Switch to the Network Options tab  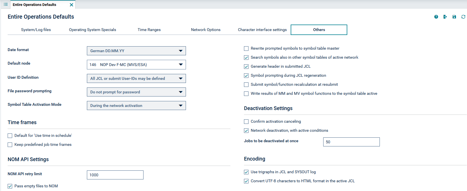pos(206,30)
